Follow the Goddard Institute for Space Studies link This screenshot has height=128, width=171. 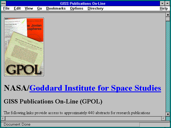click(95, 88)
